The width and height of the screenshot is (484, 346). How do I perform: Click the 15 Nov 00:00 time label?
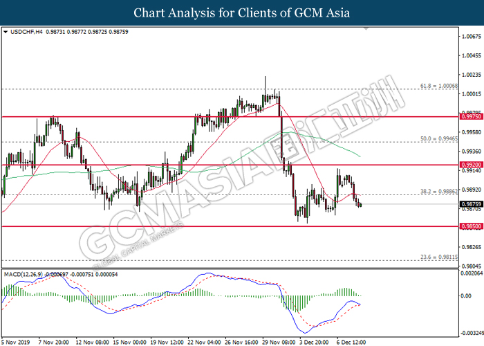[x=130, y=343]
